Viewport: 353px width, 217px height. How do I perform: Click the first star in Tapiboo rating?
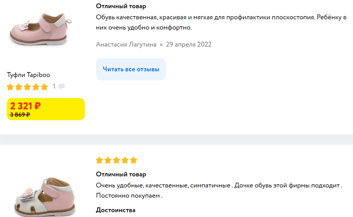point(10,87)
